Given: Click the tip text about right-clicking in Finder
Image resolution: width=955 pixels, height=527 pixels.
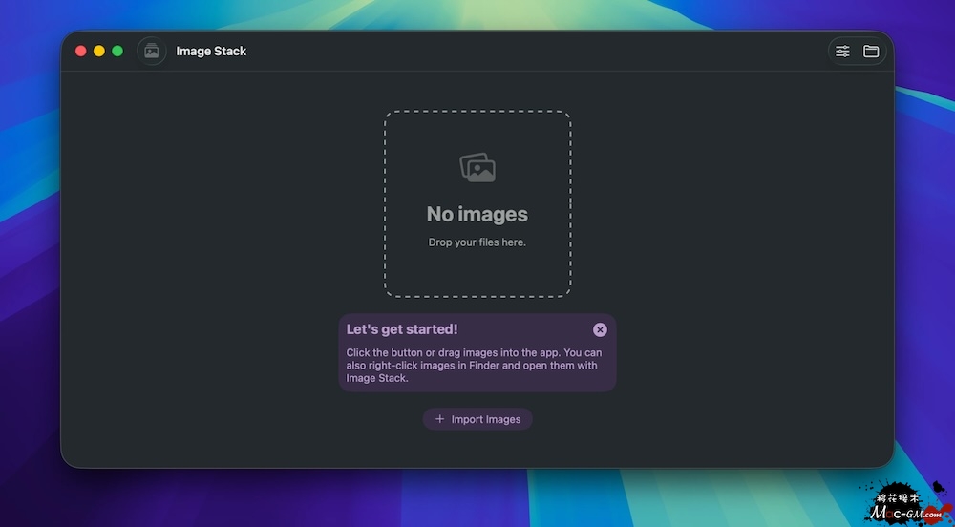Looking at the screenshot, I should pyautogui.click(x=474, y=366).
